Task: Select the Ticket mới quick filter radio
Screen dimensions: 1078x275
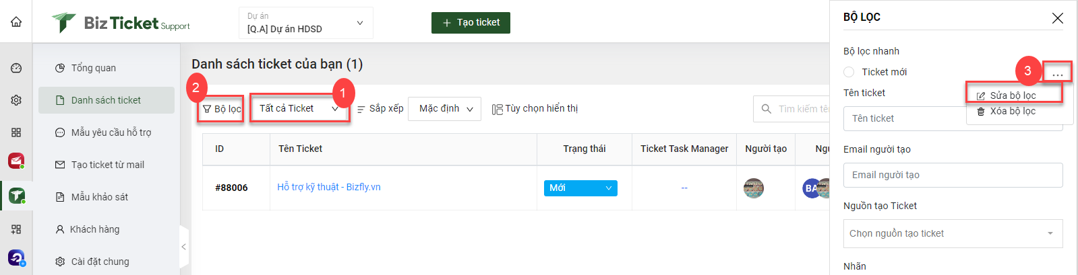Action: pyautogui.click(x=849, y=72)
